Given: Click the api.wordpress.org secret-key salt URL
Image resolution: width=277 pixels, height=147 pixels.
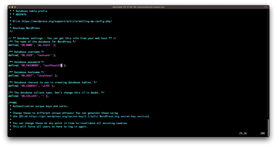Looking at the screenshot, I should click(64, 116).
